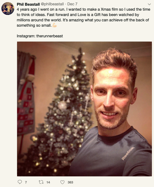Open the @philbeastall handle link
Image resolution: width=154 pixels, height=187 pixels.
point(52,4)
